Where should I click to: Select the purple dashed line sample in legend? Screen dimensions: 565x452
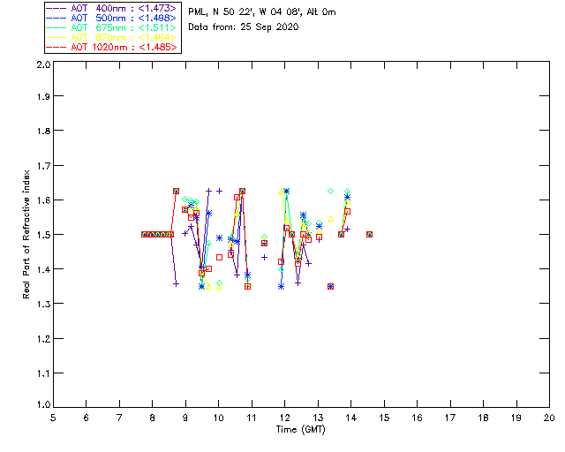click(56, 8)
